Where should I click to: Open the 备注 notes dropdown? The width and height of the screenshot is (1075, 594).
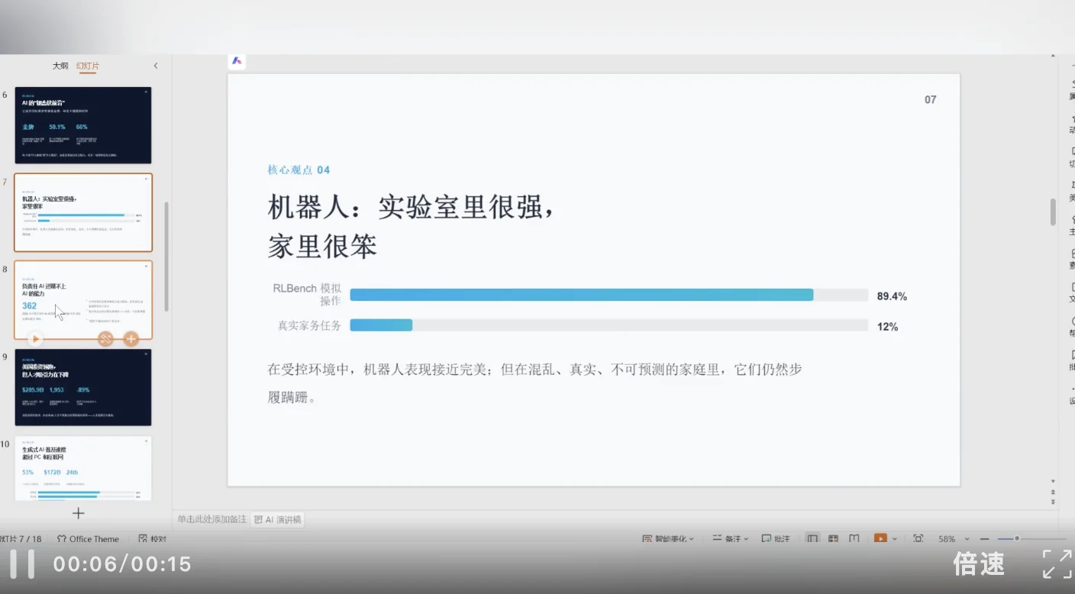click(x=731, y=539)
